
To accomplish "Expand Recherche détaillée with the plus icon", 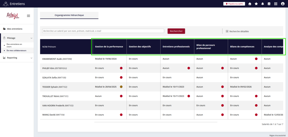I will click(227, 31).
